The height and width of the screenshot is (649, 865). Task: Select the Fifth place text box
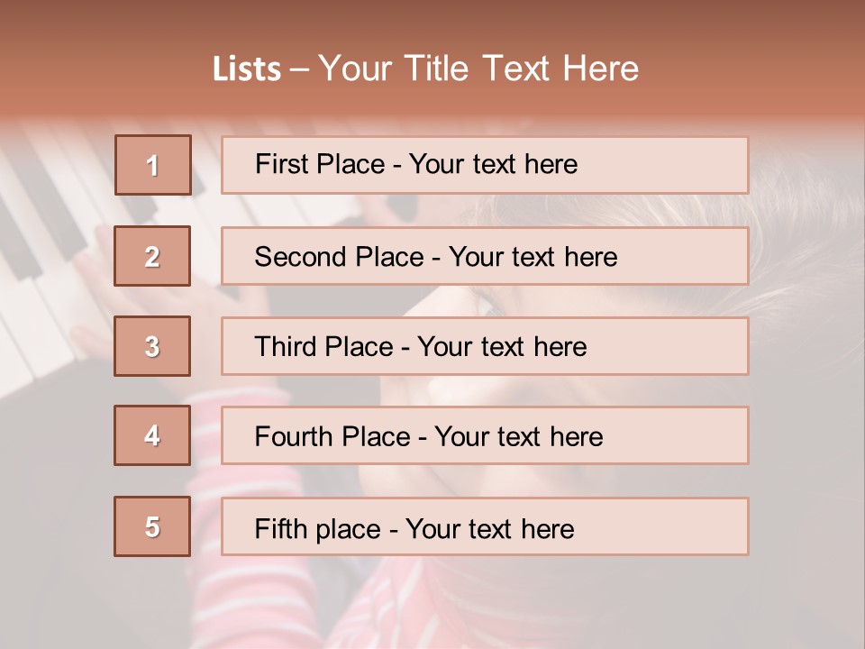[x=485, y=527]
